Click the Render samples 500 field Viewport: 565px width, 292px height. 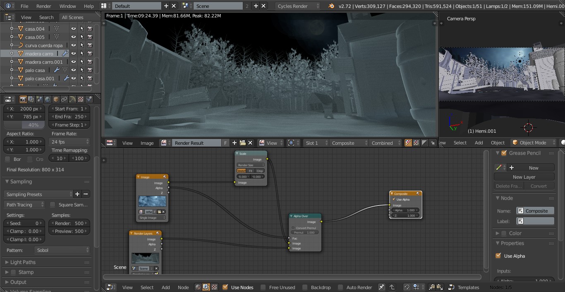coord(69,223)
